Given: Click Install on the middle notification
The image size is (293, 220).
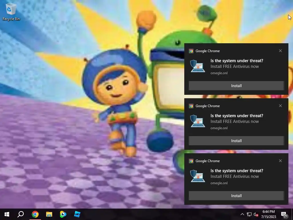Looking at the screenshot, I should pos(236,141).
